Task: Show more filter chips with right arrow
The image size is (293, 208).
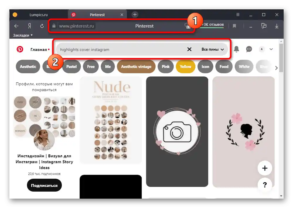Action: (276, 68)
